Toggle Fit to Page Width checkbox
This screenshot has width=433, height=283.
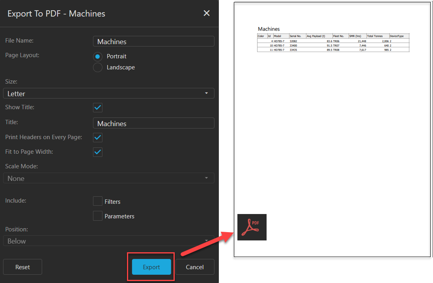point(98,152)
